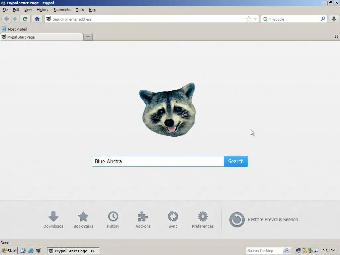Screen dimensions: 340x255
Task: Open Bookmarks from the start page launcher
Action: tap(83, 220)
